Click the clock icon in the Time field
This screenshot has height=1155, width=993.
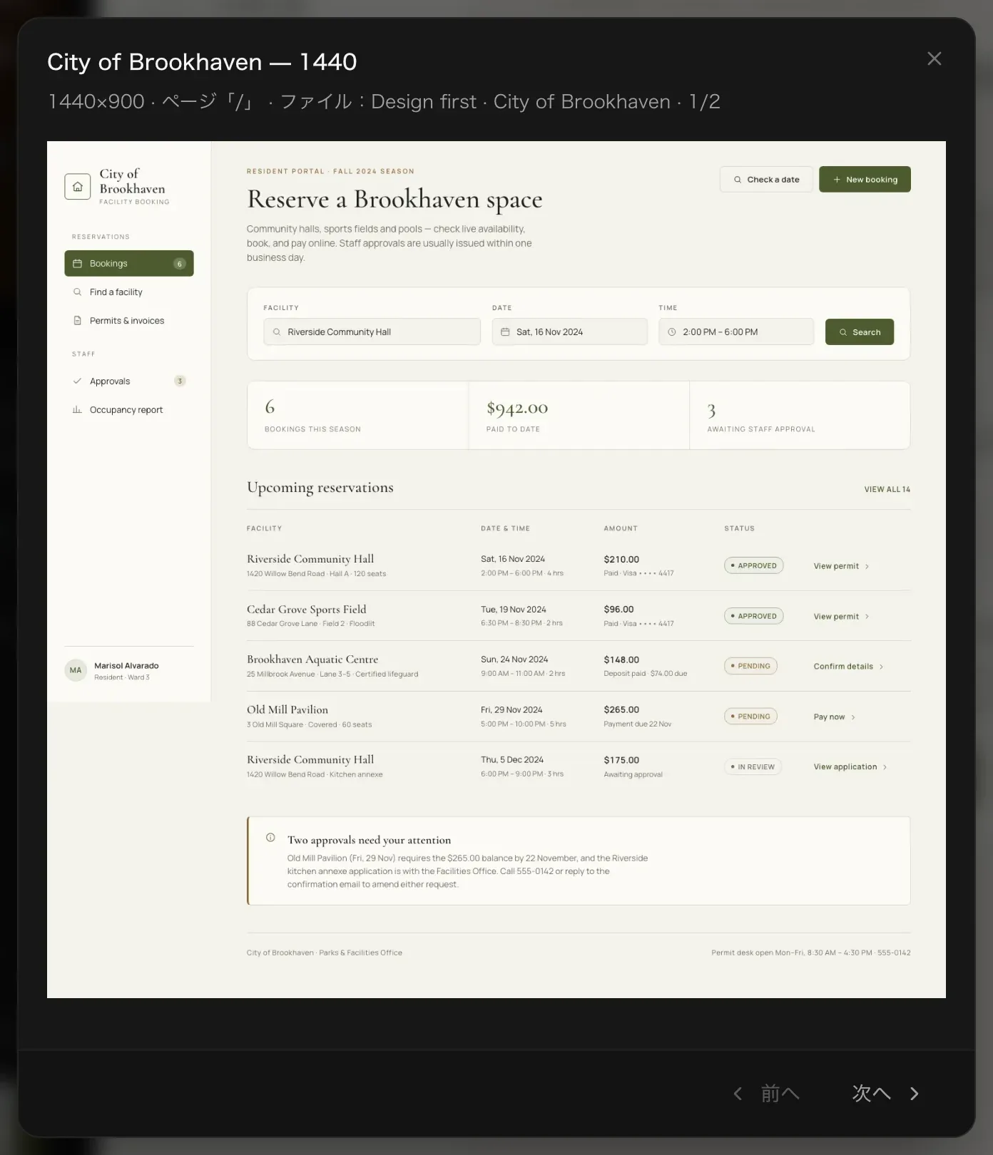click(671, 332)
